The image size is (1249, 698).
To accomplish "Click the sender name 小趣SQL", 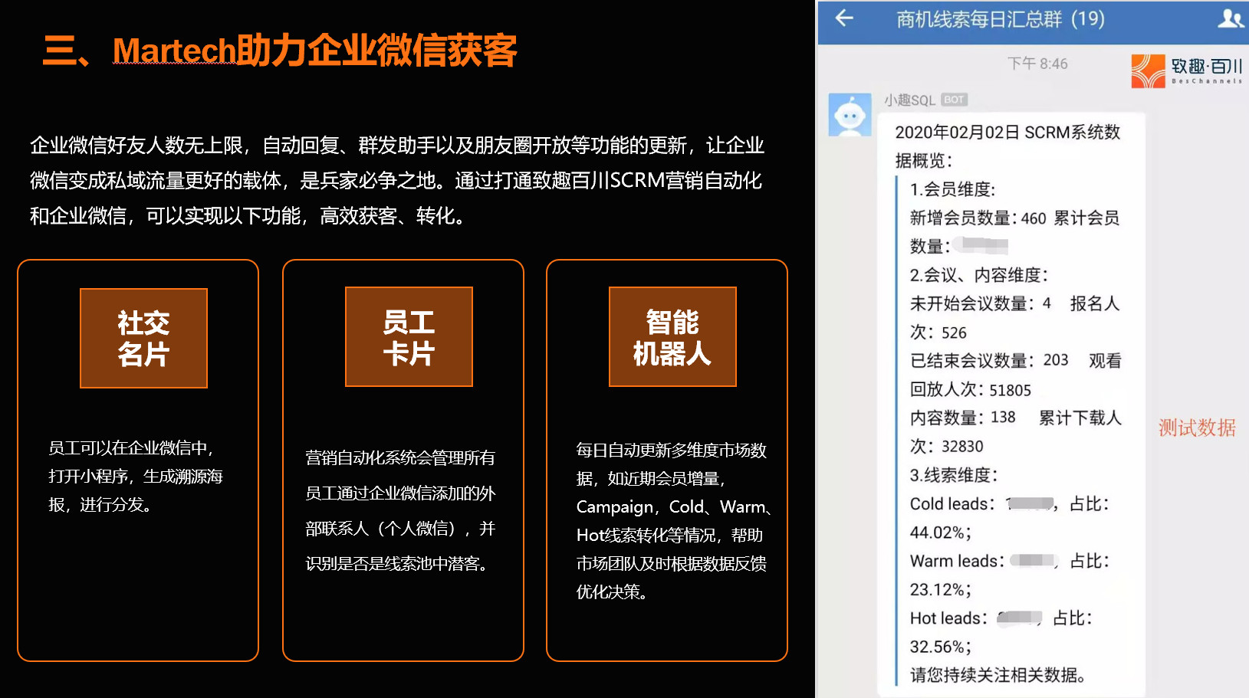I will pyautogui.click(x=910, y=100).
